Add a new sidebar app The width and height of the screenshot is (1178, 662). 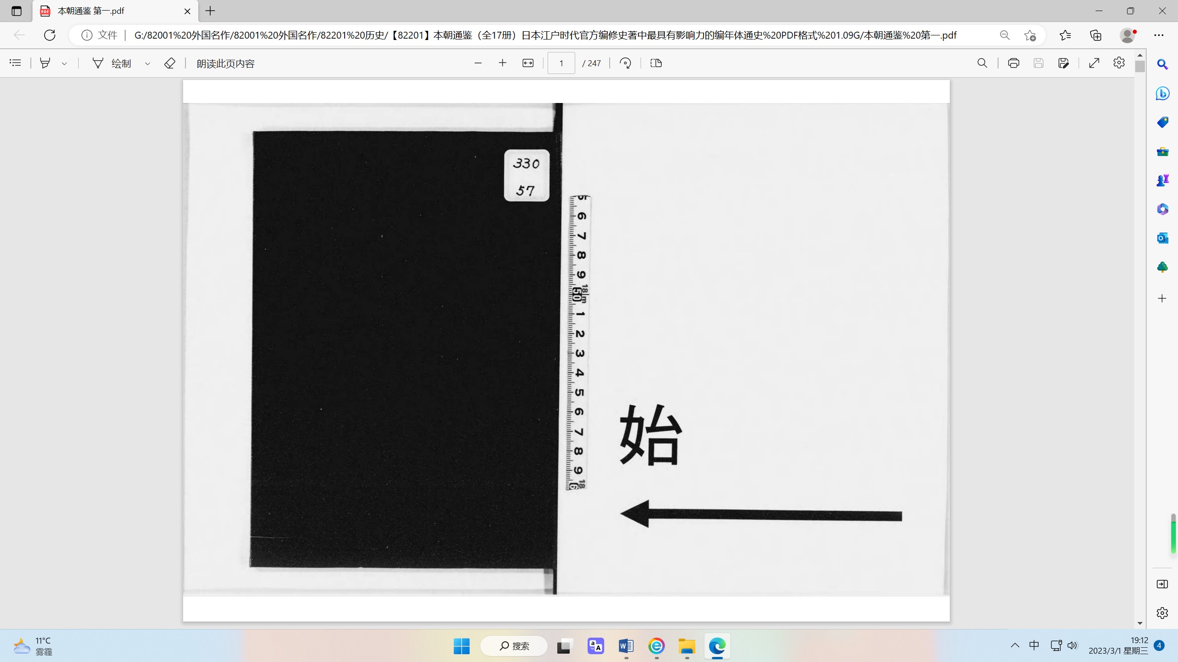click(x=1162, y=298)
